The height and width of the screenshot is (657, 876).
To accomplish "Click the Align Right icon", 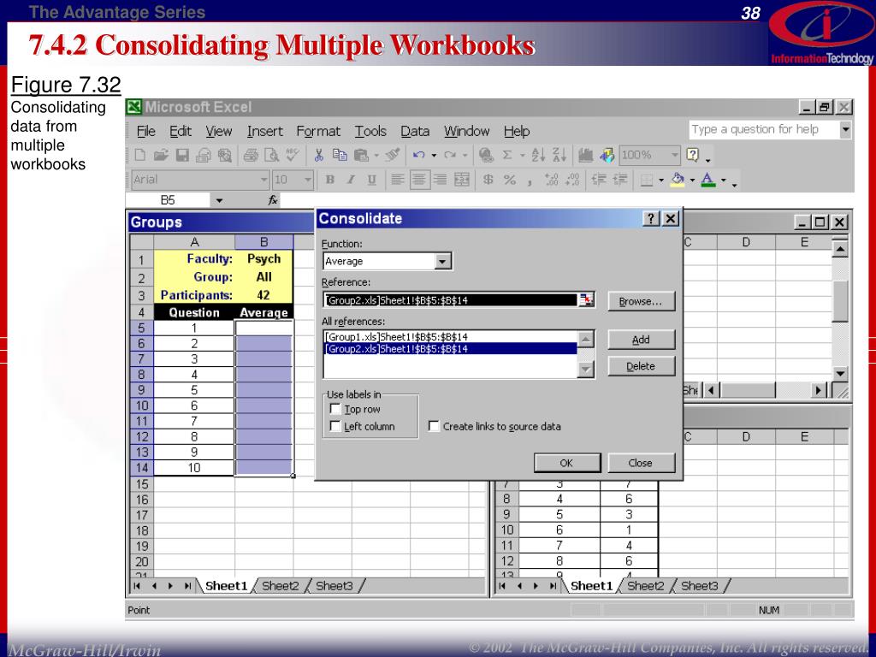I will pyautogui.click(x=441, y=180).
